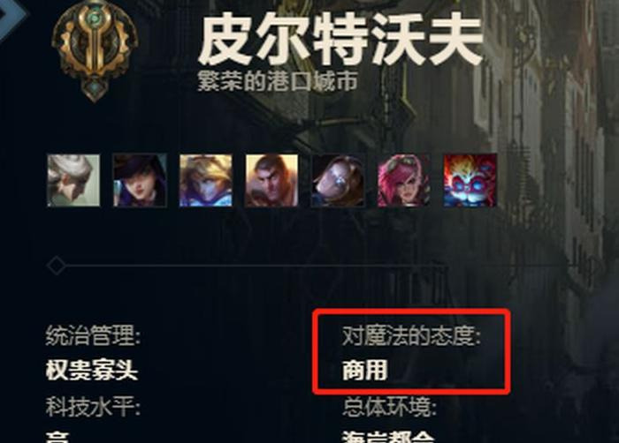
Task: Click the Piltover gear crest emblem
Action: coord(95,51)
